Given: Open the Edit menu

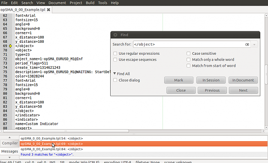Looking at the screenshot, I should (14, 3).
